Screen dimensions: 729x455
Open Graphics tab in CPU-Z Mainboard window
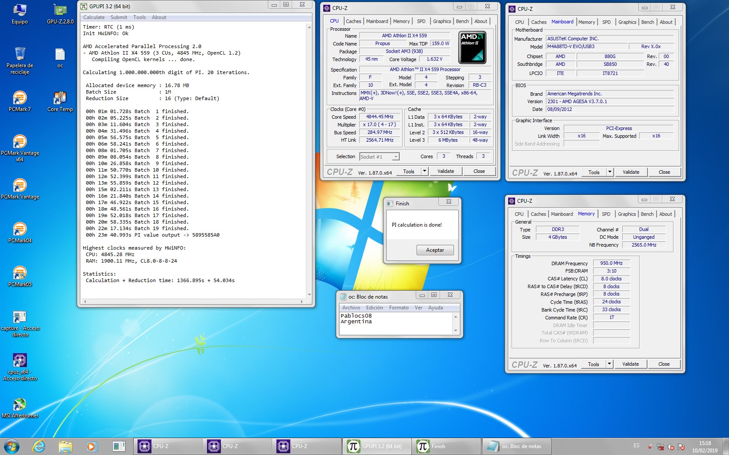point(627,22)
